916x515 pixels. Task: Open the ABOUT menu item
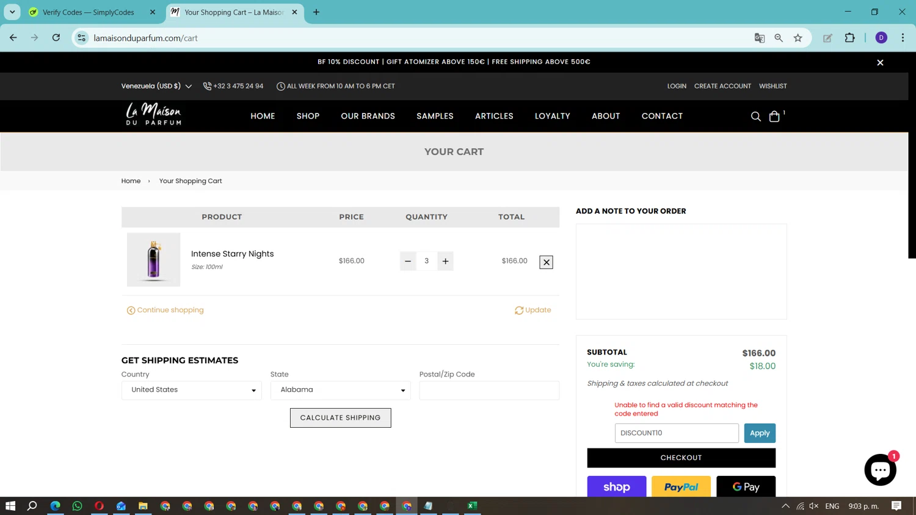tap(606, 116)
